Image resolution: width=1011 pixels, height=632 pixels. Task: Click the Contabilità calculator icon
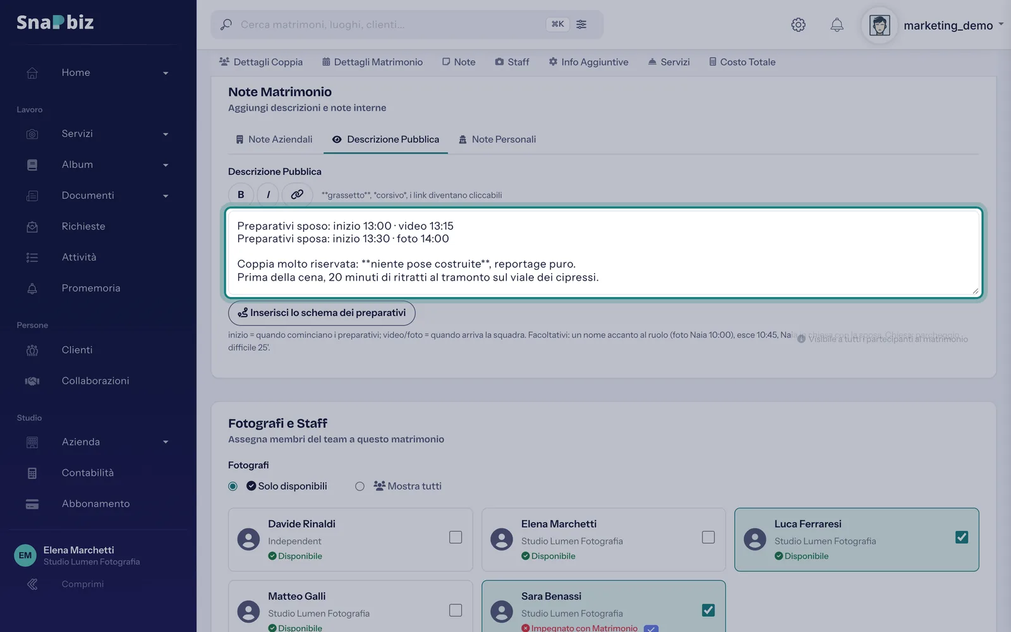(32, 473)
